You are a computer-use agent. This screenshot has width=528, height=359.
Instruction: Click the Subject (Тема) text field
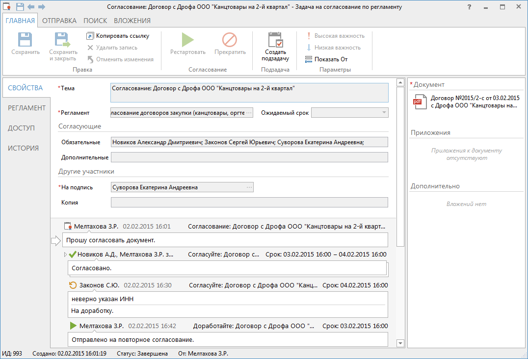coord(249,93)
